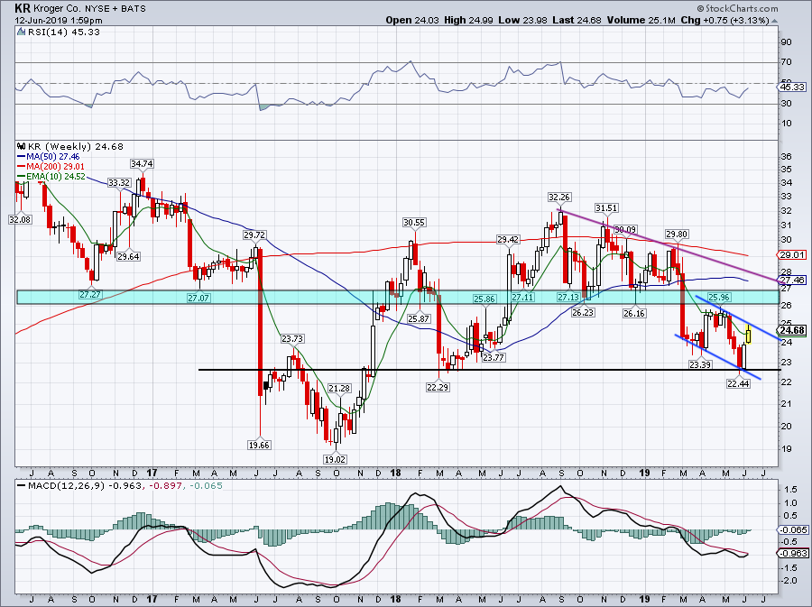
Task: Click the 19.02 bottom price label
Action: tap(335, 459)
